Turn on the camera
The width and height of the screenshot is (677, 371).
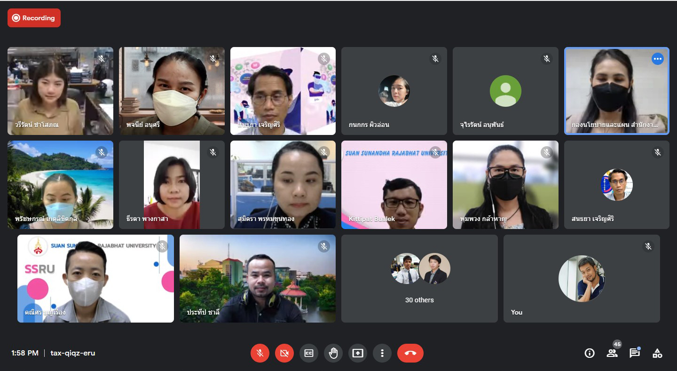click(x=284, y=353)
